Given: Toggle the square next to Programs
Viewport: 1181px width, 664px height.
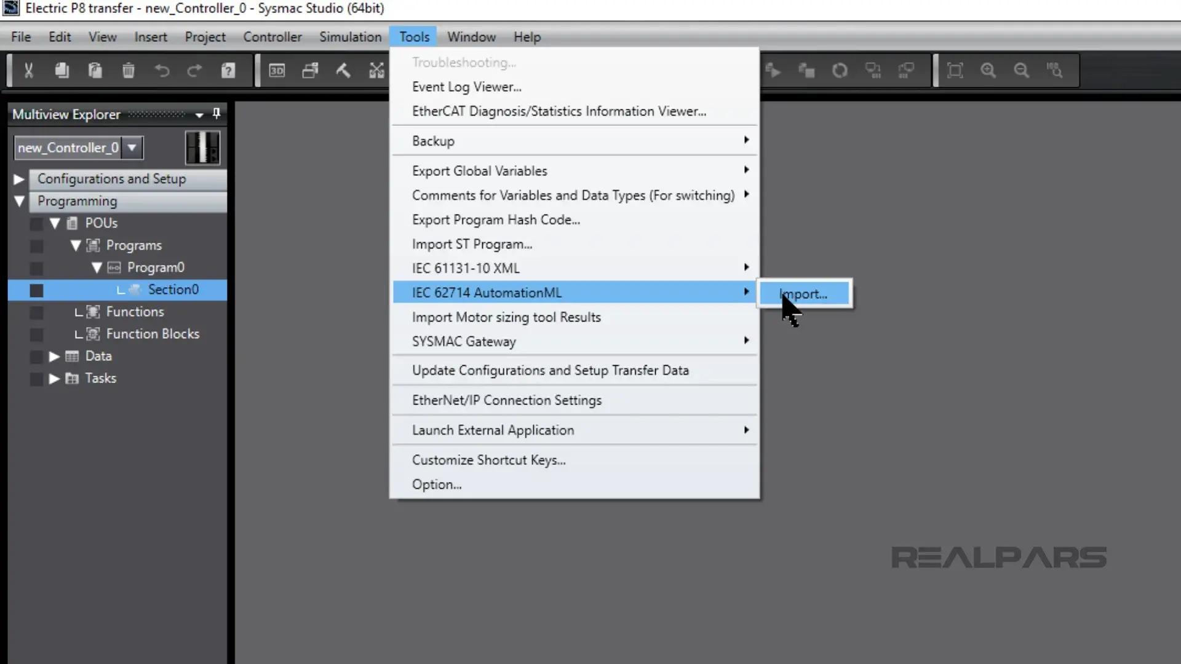Looking at the screenshot, I should [36, 246].
